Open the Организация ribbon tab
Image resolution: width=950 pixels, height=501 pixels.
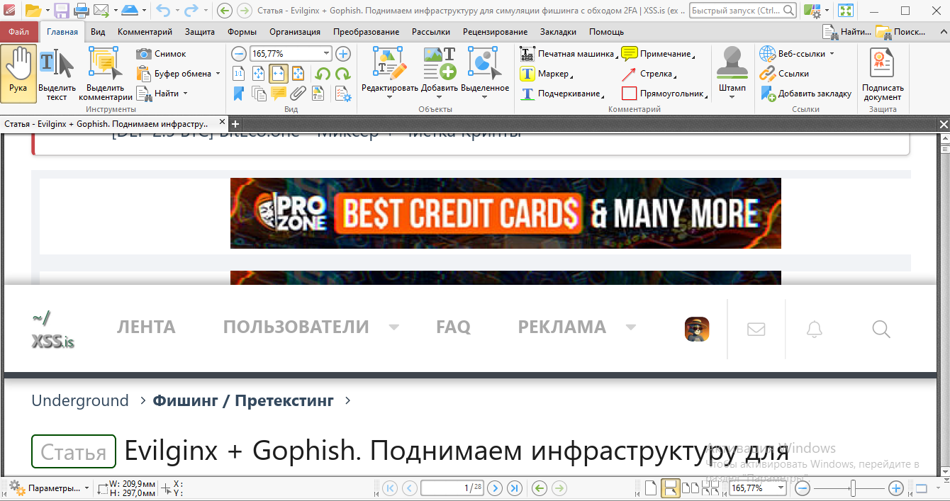point(295,32)
